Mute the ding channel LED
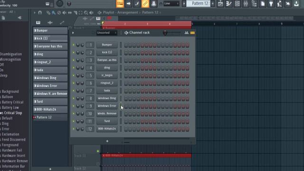The height and width of the screenshot is (171, 304). click(74, 68)
